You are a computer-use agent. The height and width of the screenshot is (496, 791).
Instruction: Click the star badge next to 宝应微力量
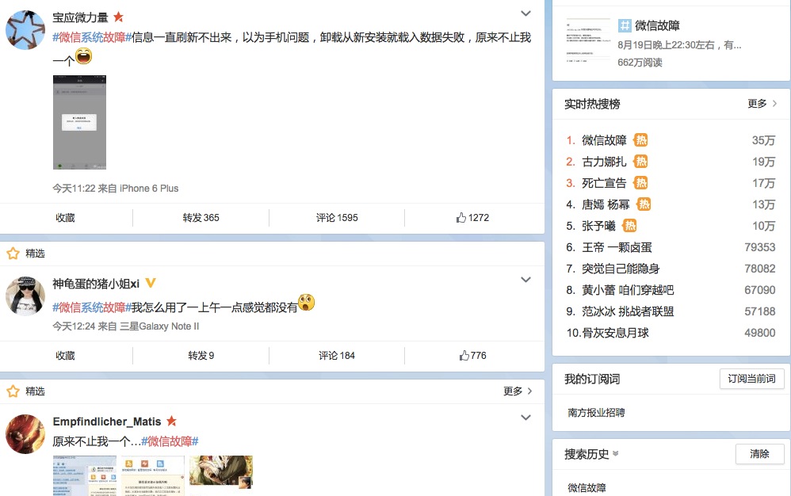click(x=119, y=17)
